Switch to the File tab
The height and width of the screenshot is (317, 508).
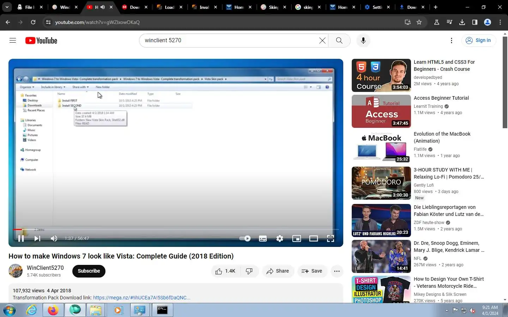(30, 7)
